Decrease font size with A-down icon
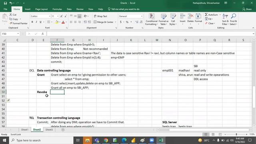This screenshot has width=256, height=144. click(x=66, y=16)
